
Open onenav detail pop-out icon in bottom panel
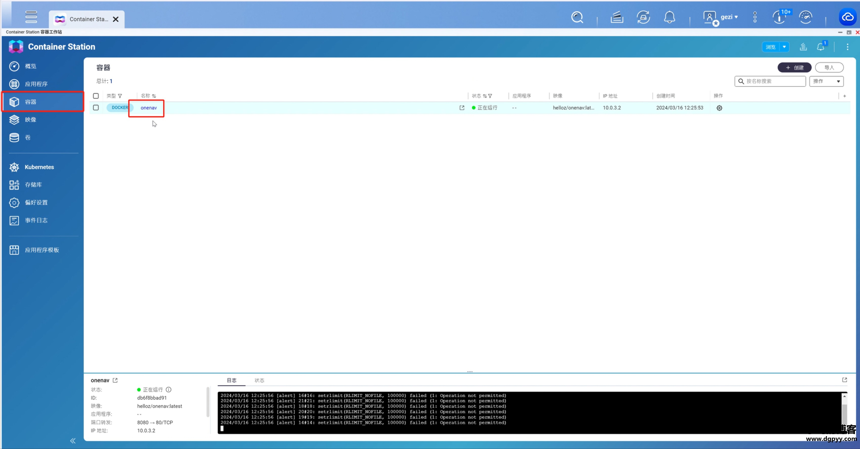coord(115,380)
